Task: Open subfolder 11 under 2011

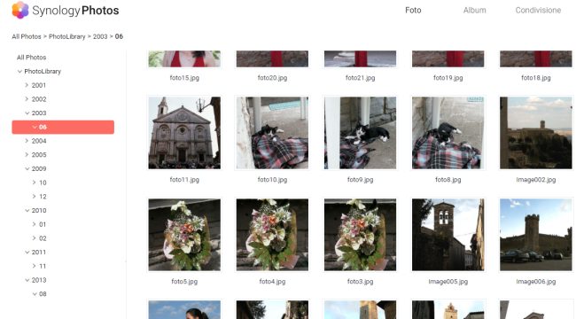Action: 43,266
